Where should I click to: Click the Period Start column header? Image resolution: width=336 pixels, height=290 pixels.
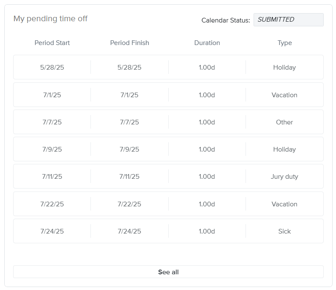52,43
